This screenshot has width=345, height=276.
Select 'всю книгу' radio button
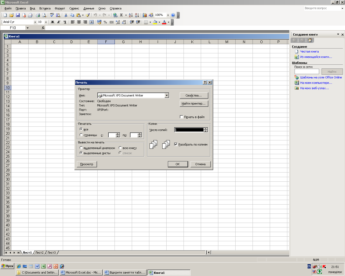tap(120, 148)
